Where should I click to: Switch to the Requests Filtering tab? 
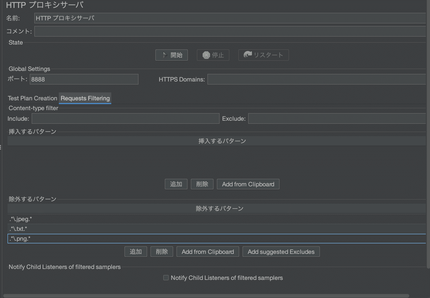[84, 98]
